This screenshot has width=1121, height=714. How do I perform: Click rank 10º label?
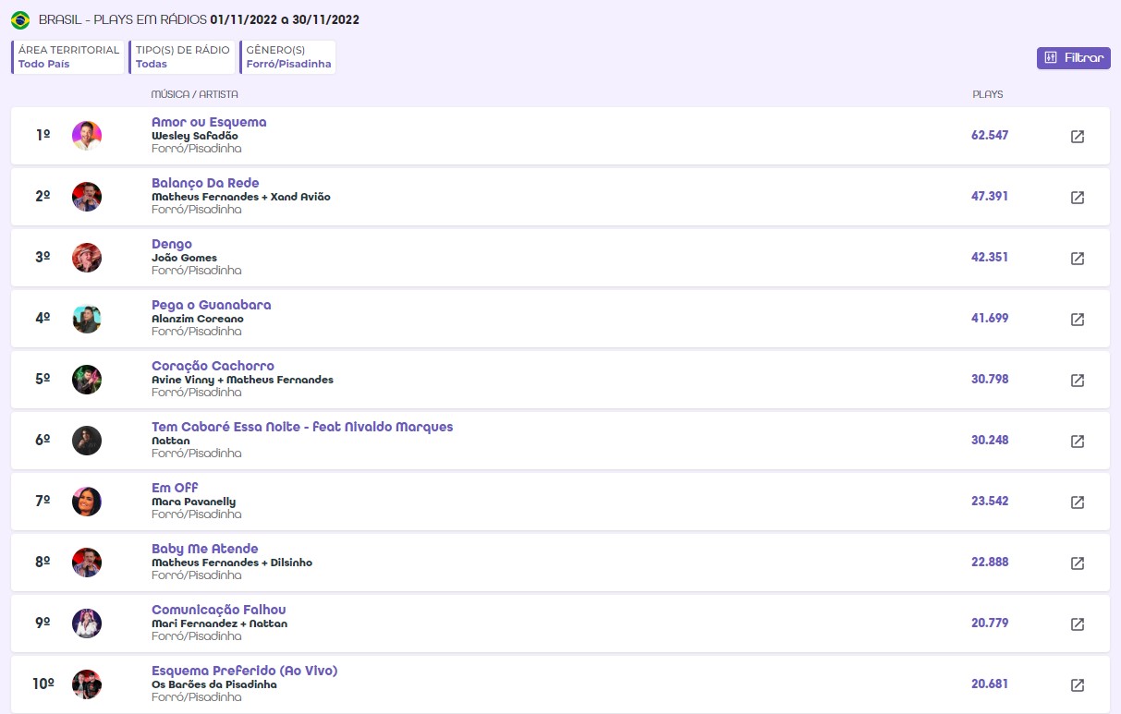(43, 684)
